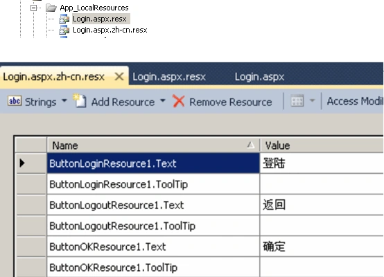Image resolution: width=384 pixels, height=277 pixels.
Task: Click the Remove Resource button label
Action: [x=231, y=102]
